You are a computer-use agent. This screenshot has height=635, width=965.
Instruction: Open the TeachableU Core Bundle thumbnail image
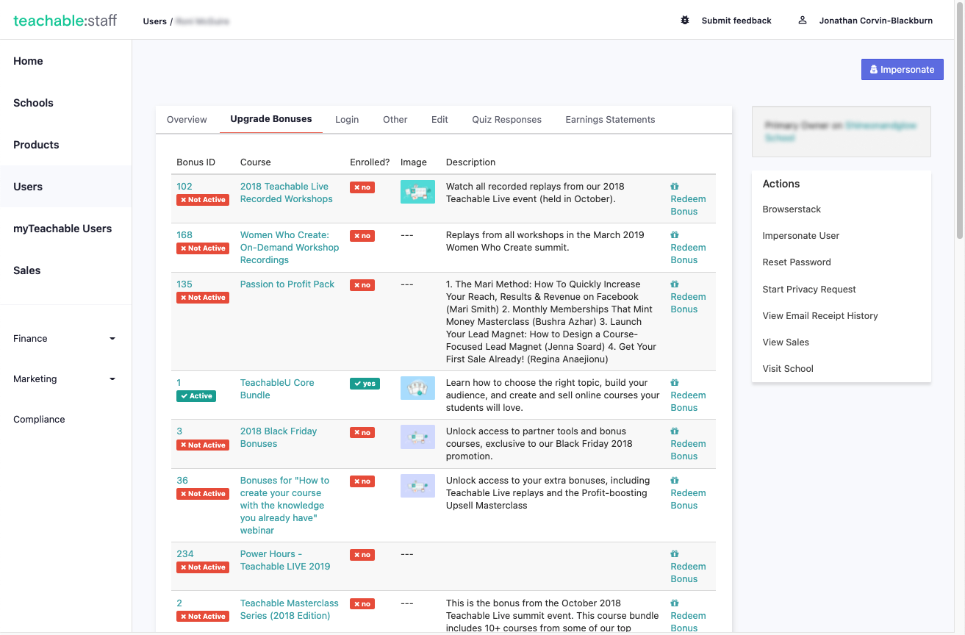[417, 388]
